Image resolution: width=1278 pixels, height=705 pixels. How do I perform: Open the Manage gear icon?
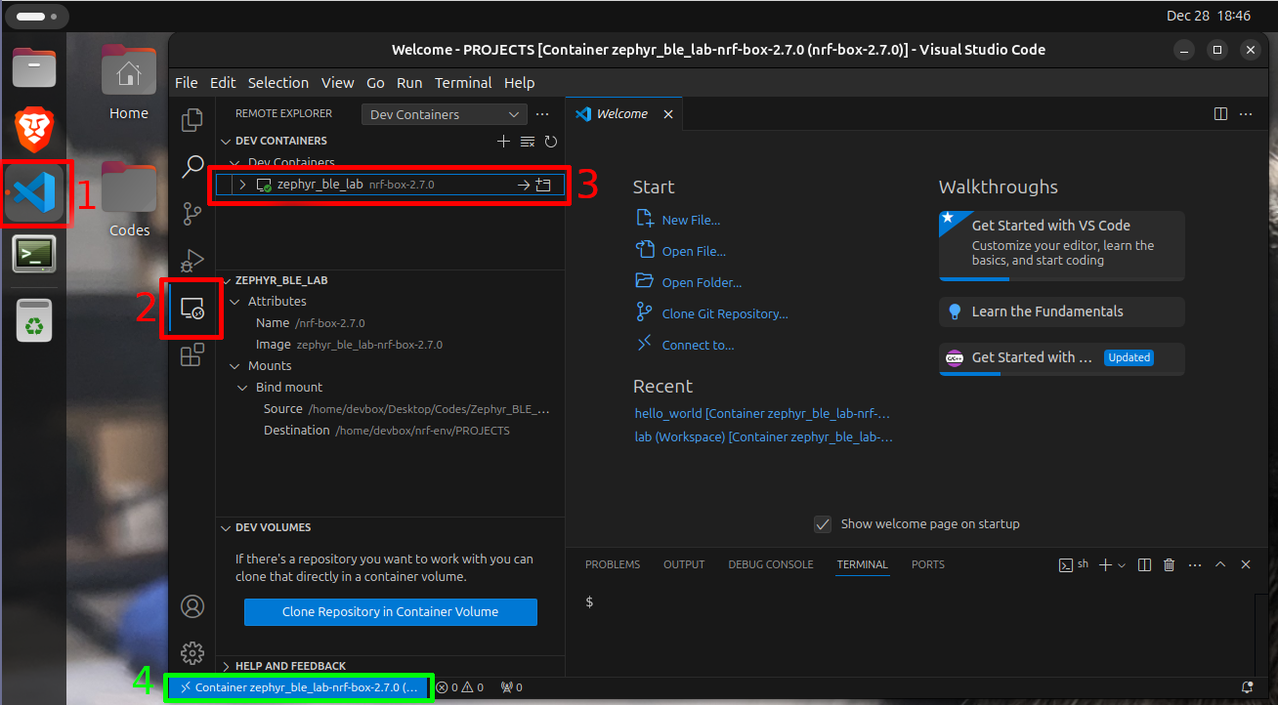192,652
